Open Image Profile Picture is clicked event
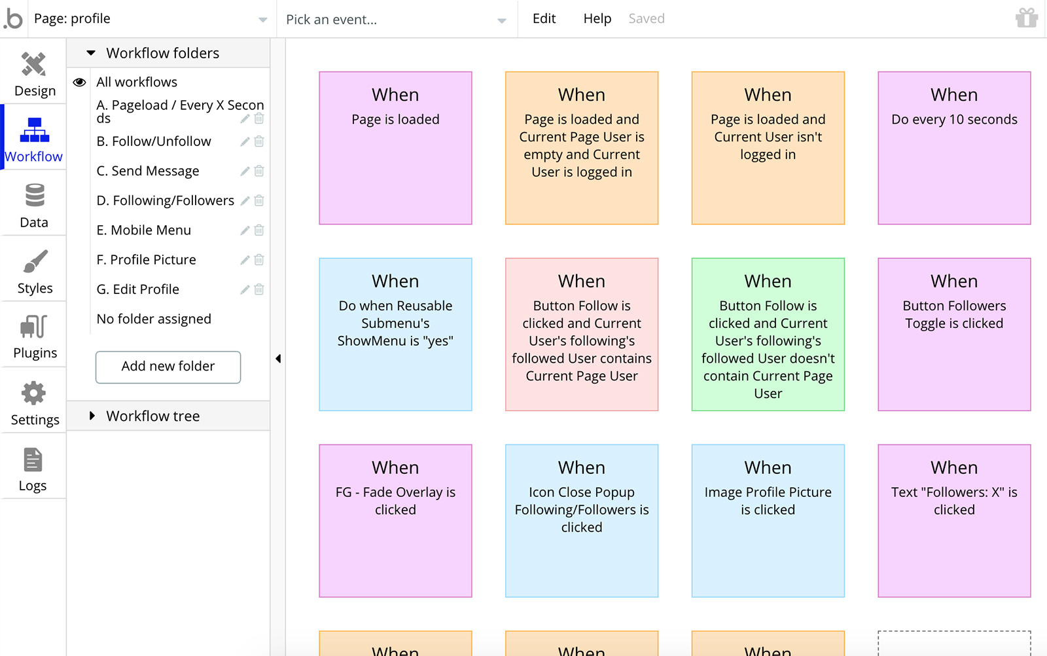This screenshot has height=656, width=1047. (768, 521)
